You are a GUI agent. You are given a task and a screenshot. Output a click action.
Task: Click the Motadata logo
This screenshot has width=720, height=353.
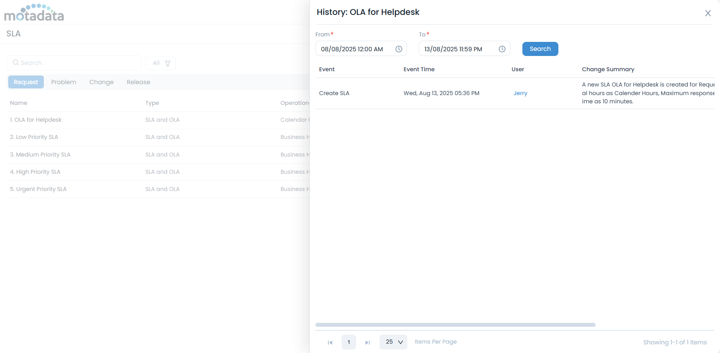coord(34,13)
